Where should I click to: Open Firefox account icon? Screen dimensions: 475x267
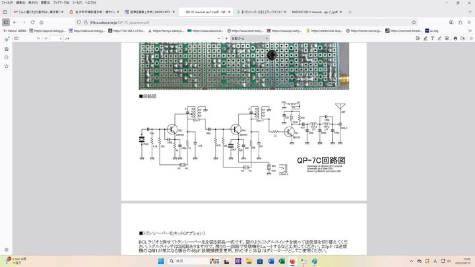tap(451, 22)
